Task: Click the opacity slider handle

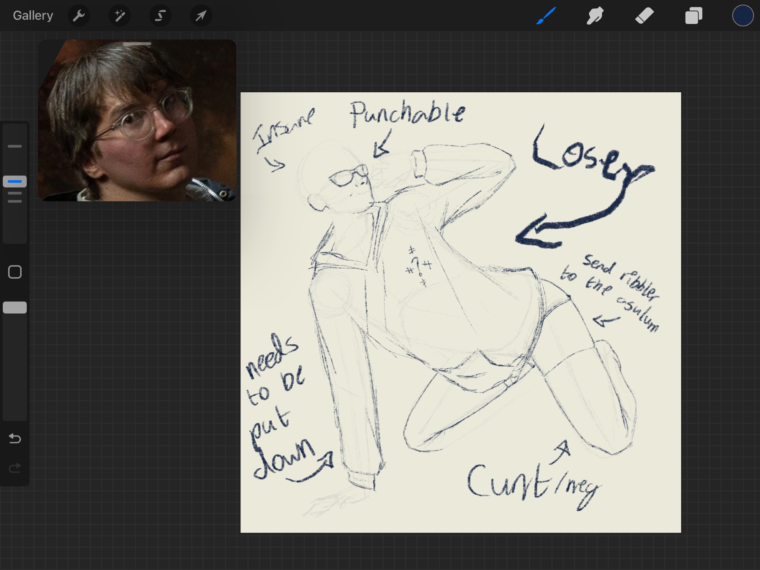Action: click(x=15, y=307)
